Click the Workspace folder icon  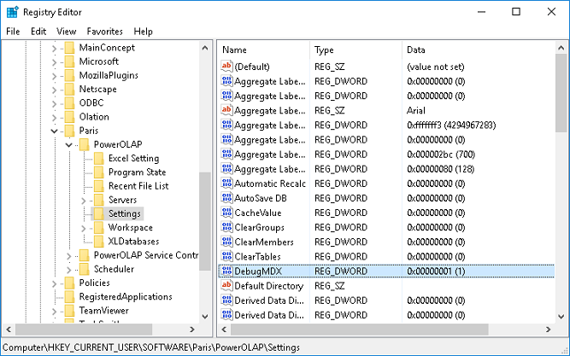(98, 227)
